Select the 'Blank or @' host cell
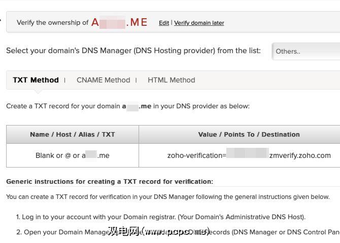Image resolution: width=340 pixels, height=243 pixels. [73, 155]
